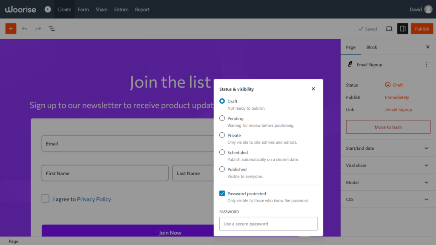Click the password input field

268,224
